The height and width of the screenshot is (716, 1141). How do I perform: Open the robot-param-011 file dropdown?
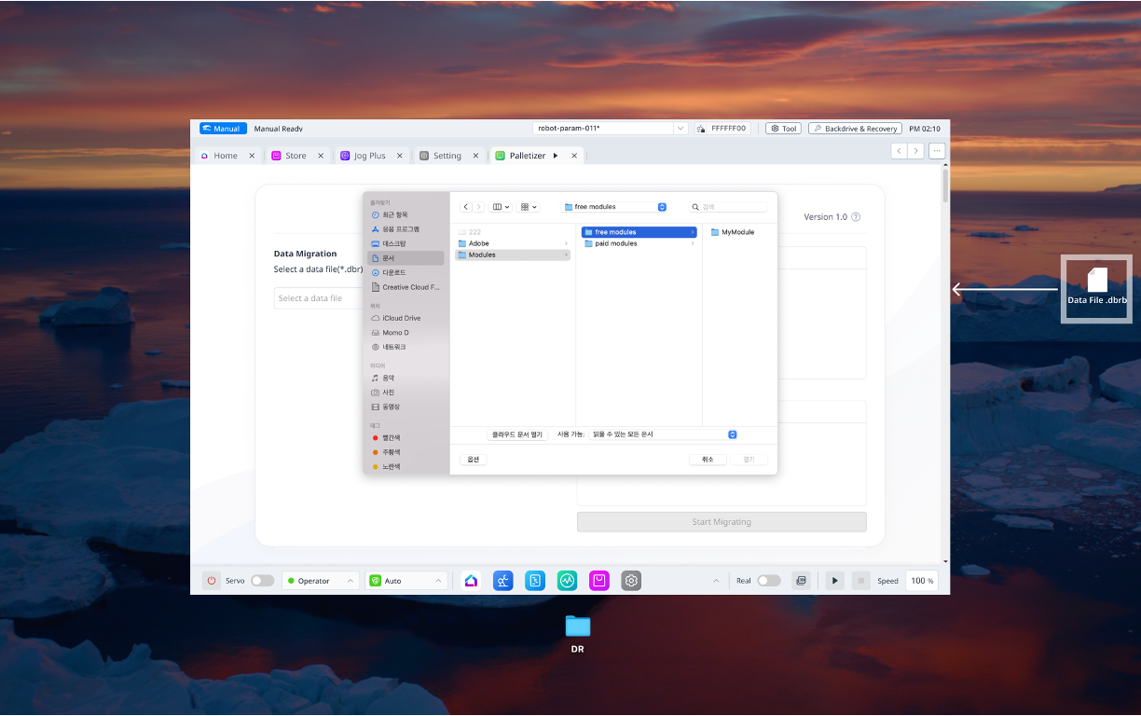tap(680, 129)
